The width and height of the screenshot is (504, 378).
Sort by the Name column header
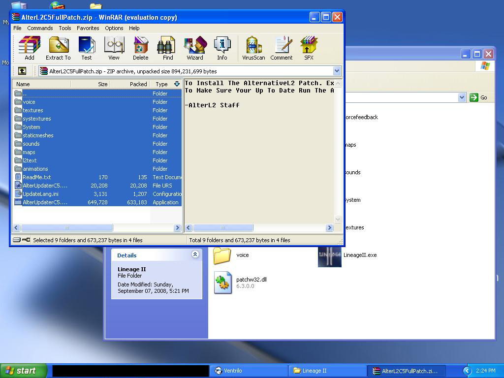41,84
